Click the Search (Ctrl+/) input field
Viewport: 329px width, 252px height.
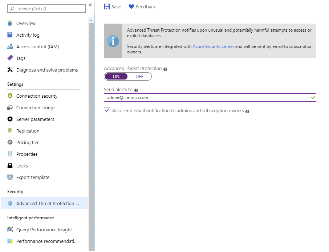tap(46, 9)
